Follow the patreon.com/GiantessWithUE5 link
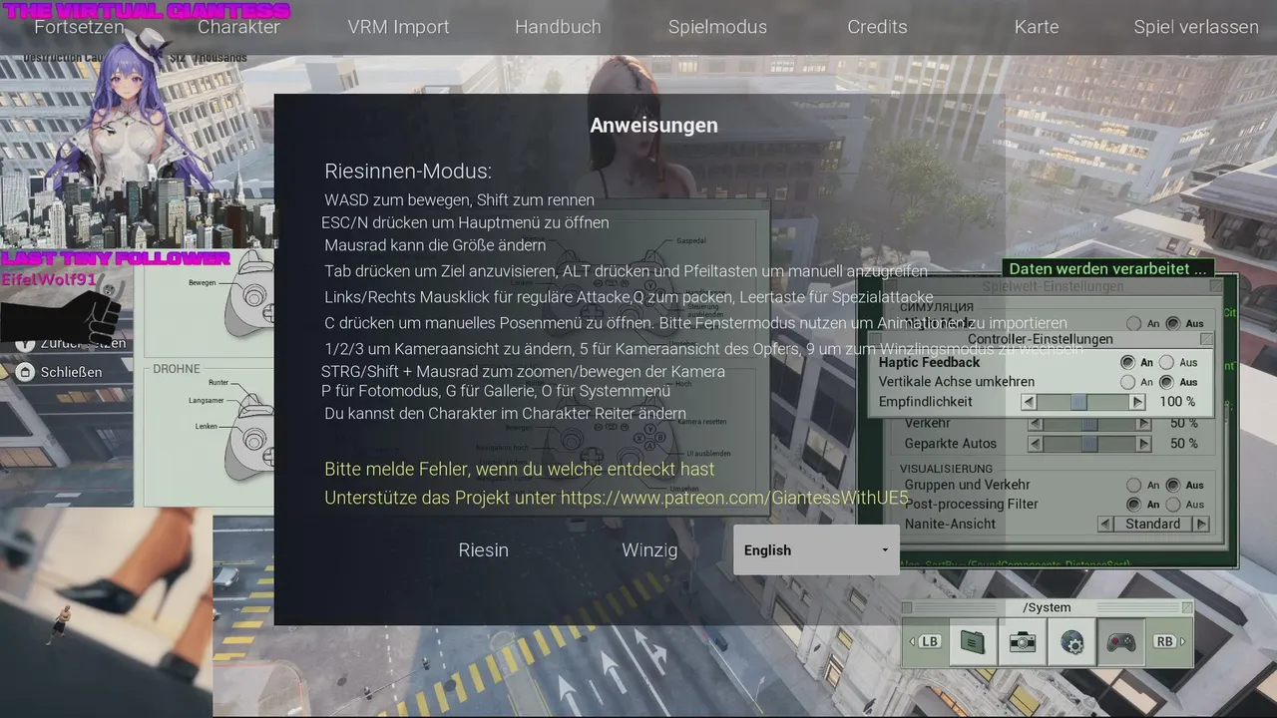The image size is (1277, 718). tap(734, 498)
